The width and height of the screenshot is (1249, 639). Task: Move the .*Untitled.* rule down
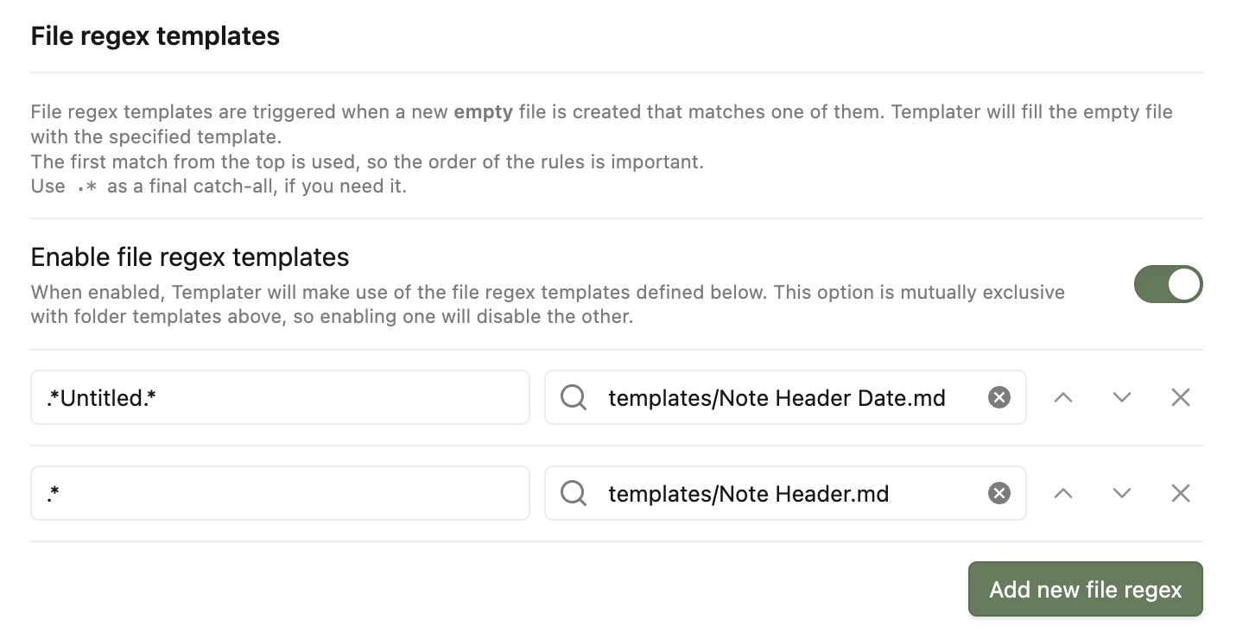click(1122, 397)
